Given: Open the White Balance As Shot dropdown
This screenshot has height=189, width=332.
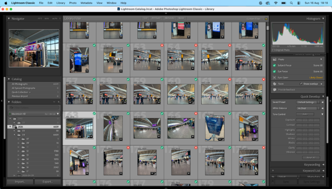Looking at the screenshot, I should point(308,108).
